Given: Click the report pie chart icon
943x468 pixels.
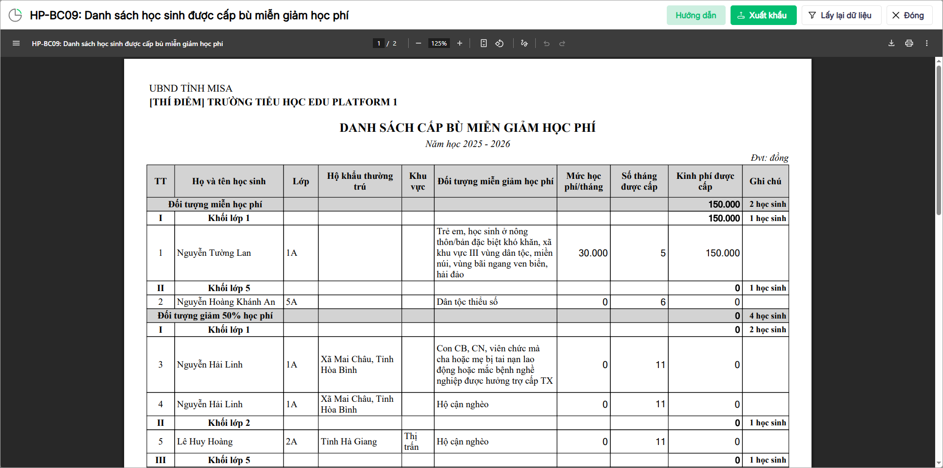Looking at the screenshot, I should click(x=15, y=15).
